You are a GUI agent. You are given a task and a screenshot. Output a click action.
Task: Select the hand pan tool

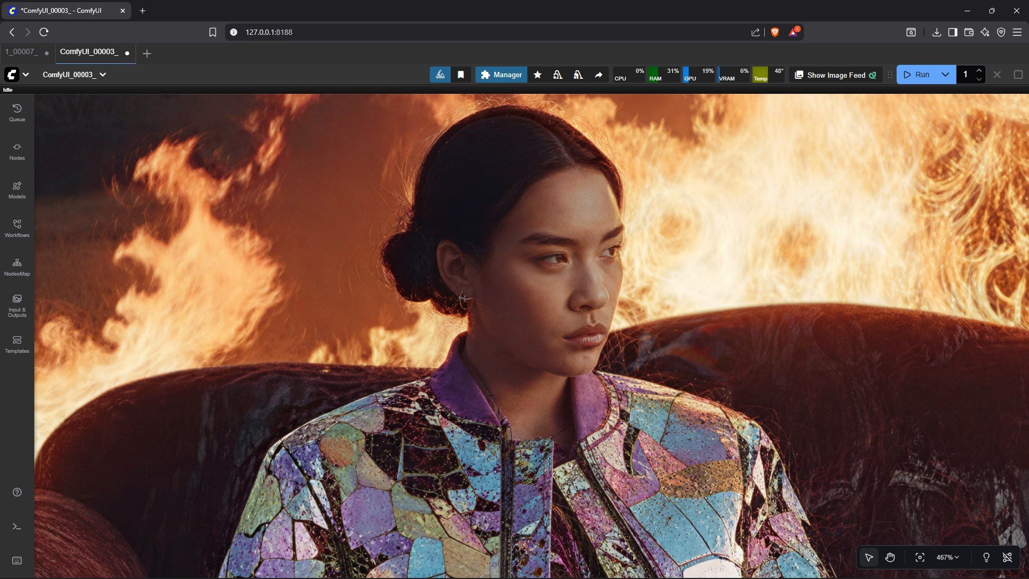pyautogui.click(x=890, y=558)
